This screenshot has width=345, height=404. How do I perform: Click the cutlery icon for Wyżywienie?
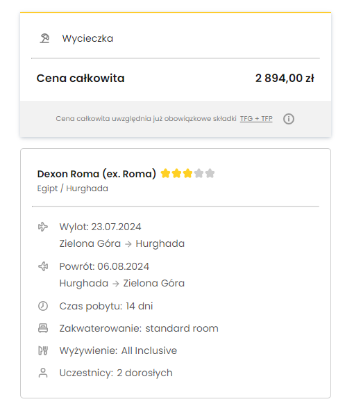coord(43,350)
